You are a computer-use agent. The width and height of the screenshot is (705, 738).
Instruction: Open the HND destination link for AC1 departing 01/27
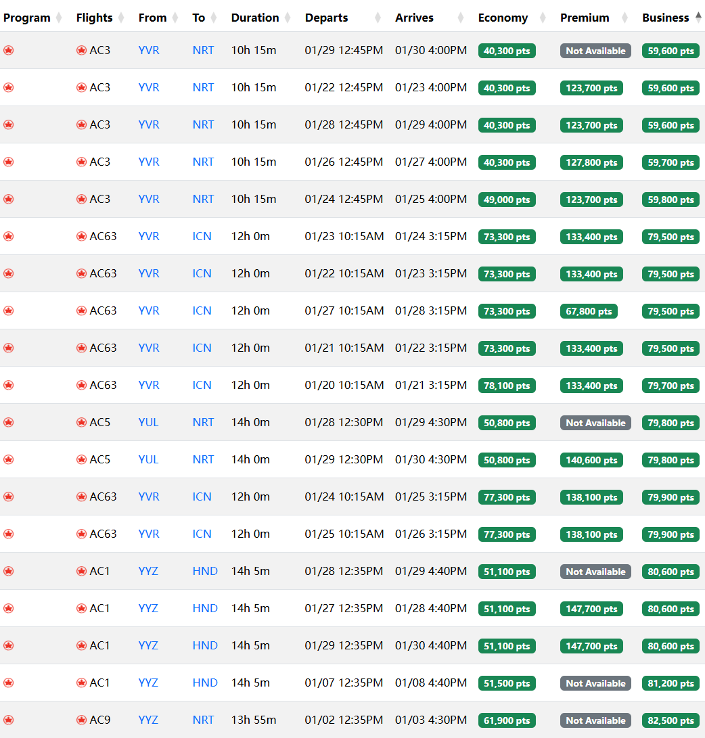pos(205,608)
